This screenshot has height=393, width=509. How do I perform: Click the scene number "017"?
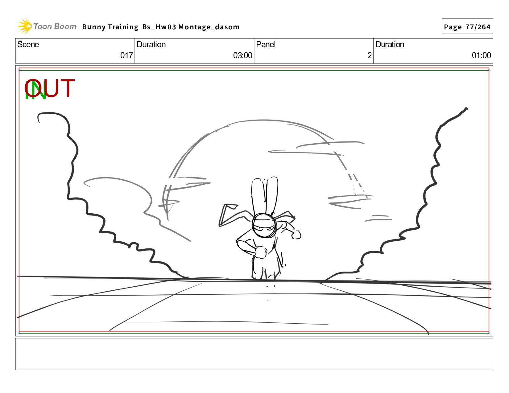coord(126,55)
